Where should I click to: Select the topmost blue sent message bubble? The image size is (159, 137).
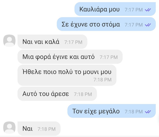[x=115, y=9]
